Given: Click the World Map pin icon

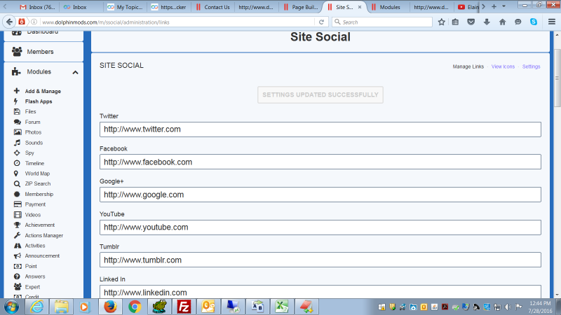Looking at the screenshot, I should pyautogui.click(x=16, y=173).
